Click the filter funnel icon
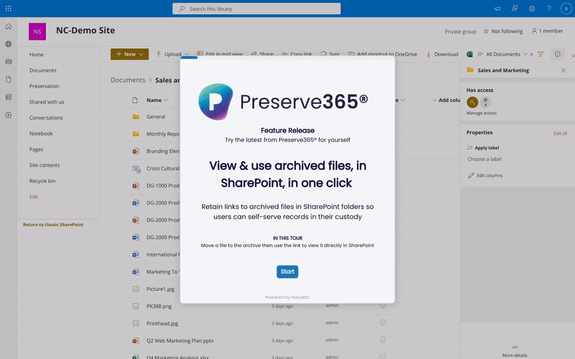575x359 pixels. pyautogui.click(x=540, y=54)
